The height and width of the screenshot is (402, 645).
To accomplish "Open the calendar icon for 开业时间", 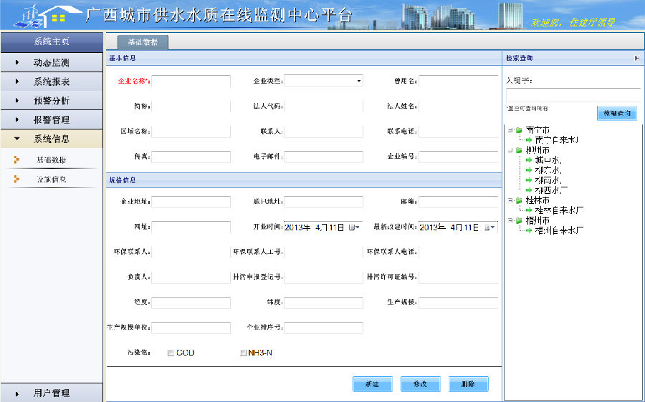I will pyautogui.click(x=353, y=227).
